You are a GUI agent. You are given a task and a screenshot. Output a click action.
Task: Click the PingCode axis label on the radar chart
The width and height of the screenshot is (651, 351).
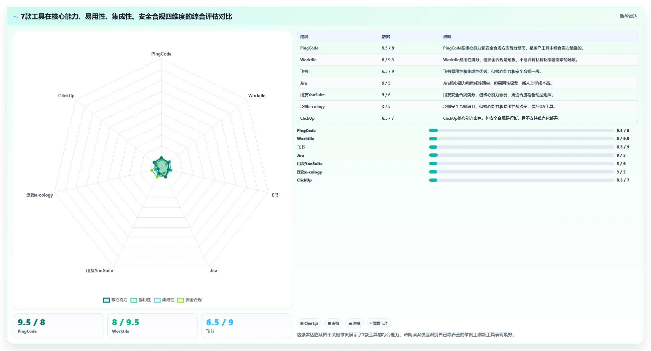coord(161,54)
